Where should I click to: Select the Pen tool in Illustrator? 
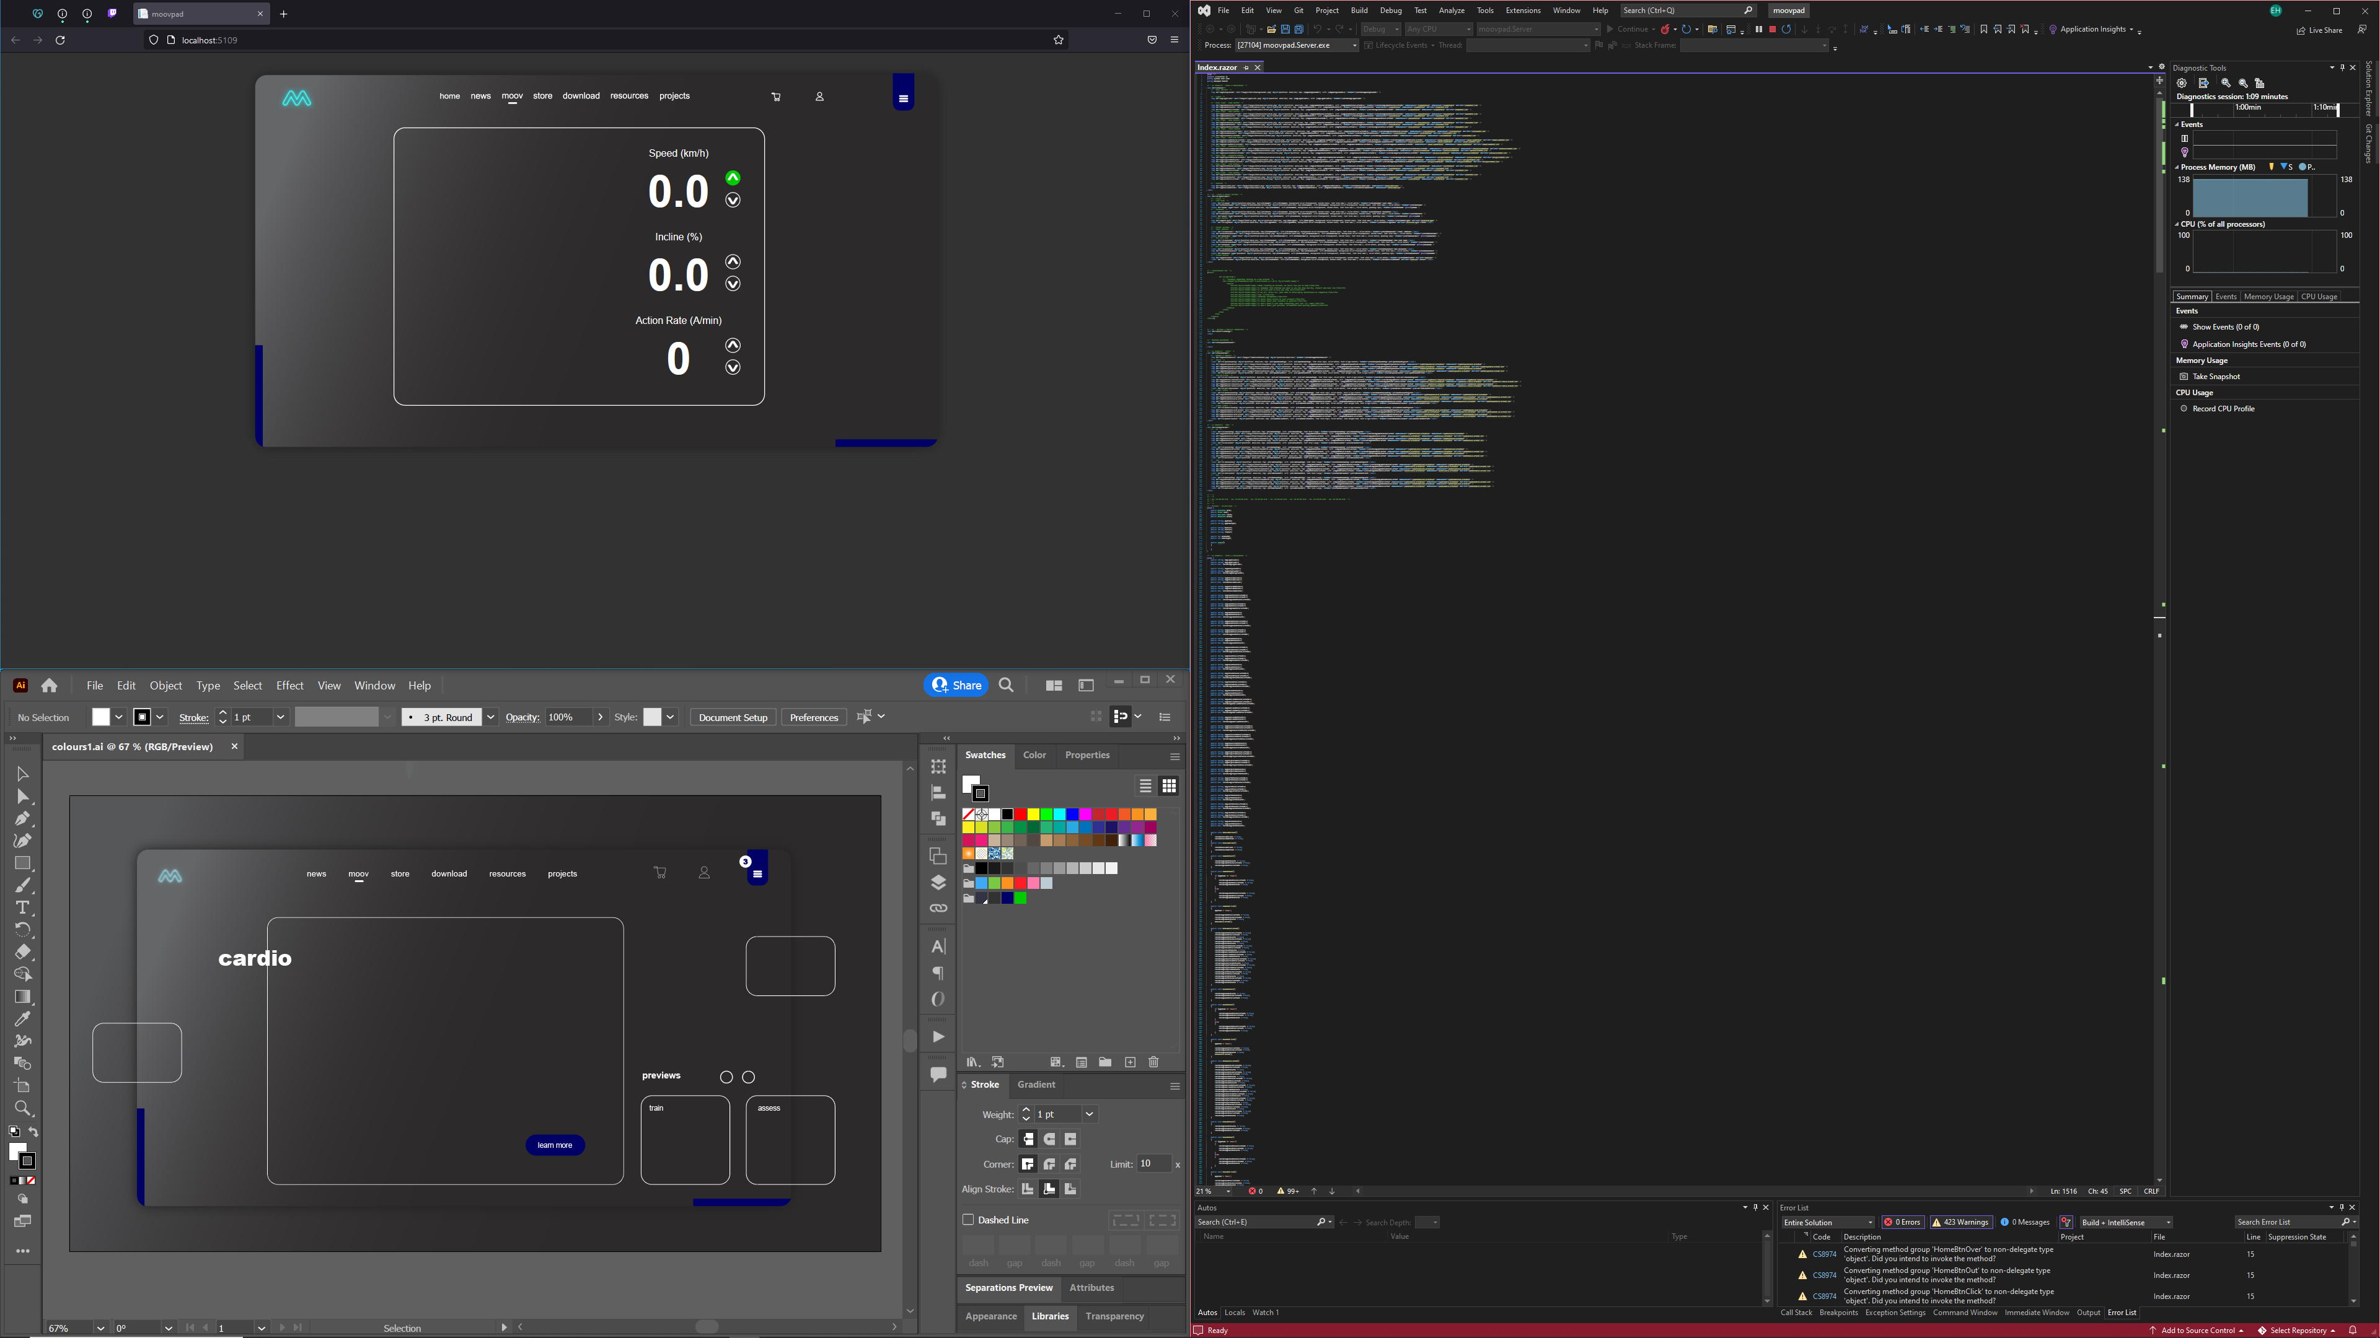23,818
